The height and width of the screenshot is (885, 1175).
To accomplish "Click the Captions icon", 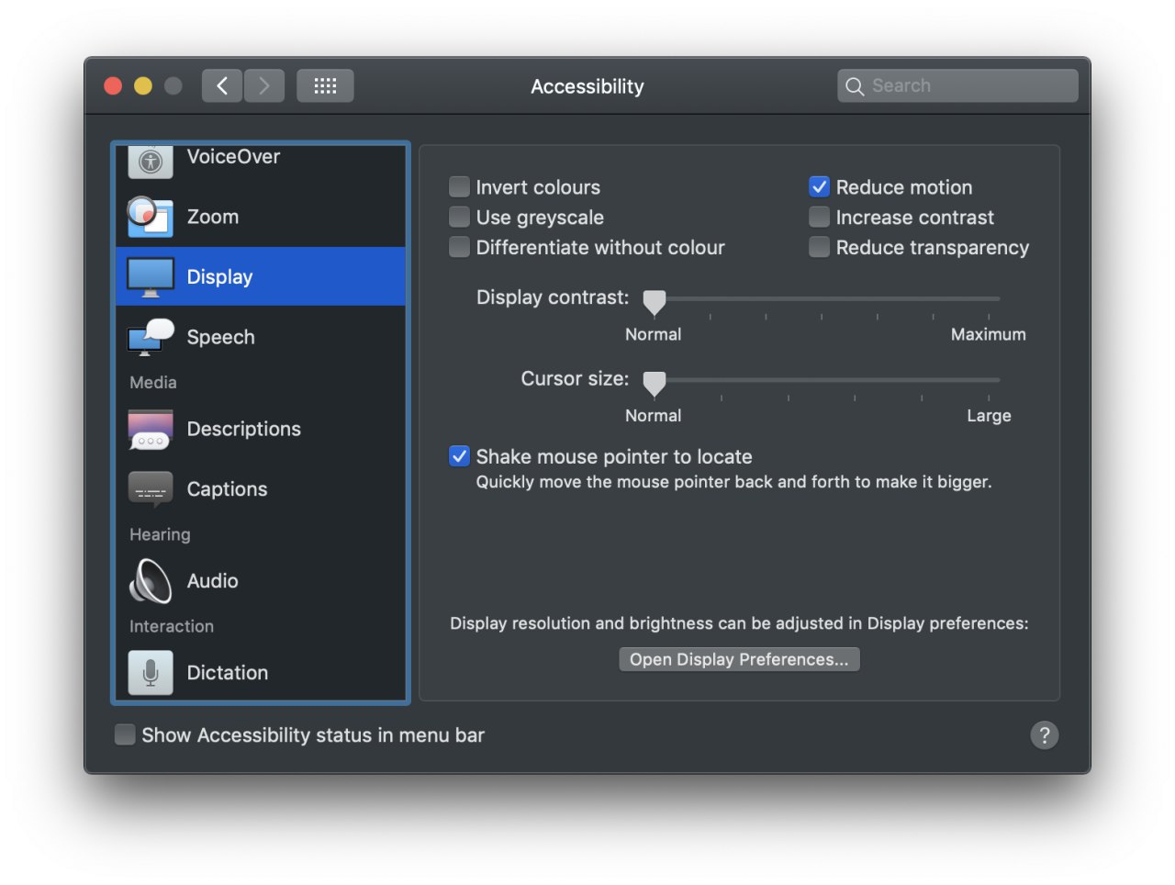I will pyautogui.click(x=151, y=489).
